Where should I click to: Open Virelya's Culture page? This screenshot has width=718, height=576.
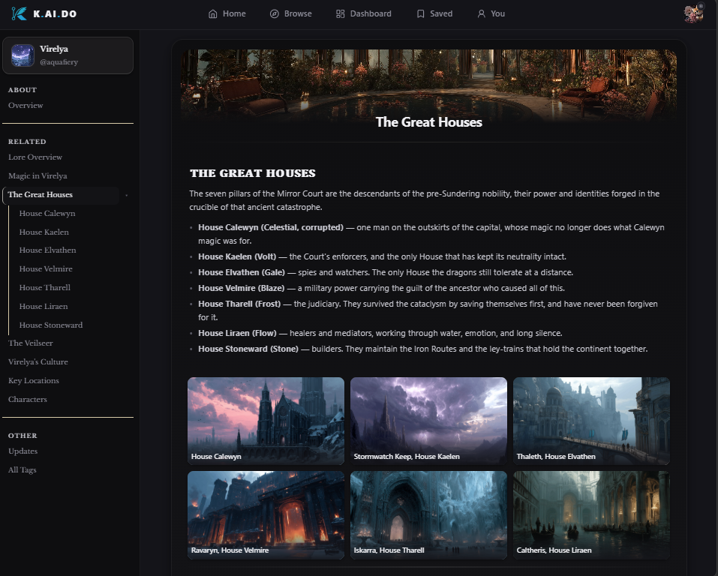(38, 361)
